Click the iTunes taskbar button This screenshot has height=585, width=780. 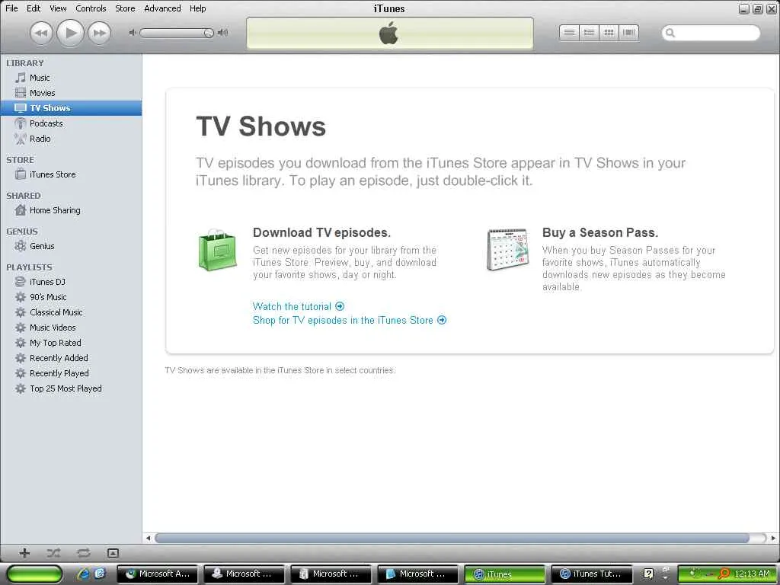pos(505,574)
